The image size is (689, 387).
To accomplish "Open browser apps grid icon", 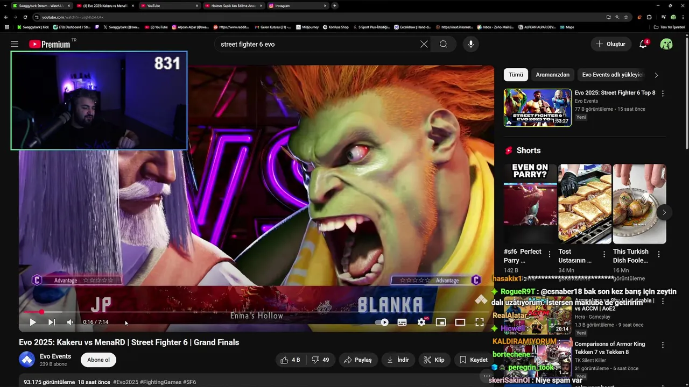I will pyautogui.click(x=6, y=27).
